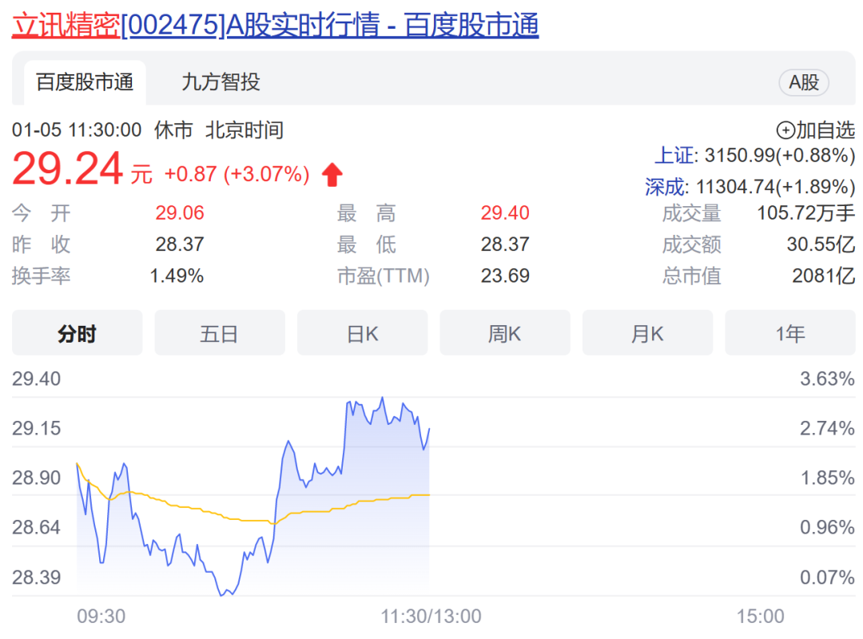Click the 休市 market status text
Viewport: 863px width, 639px height.
(173, 130)
